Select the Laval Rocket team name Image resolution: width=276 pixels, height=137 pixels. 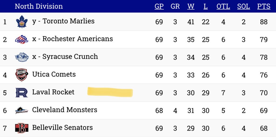53,92
